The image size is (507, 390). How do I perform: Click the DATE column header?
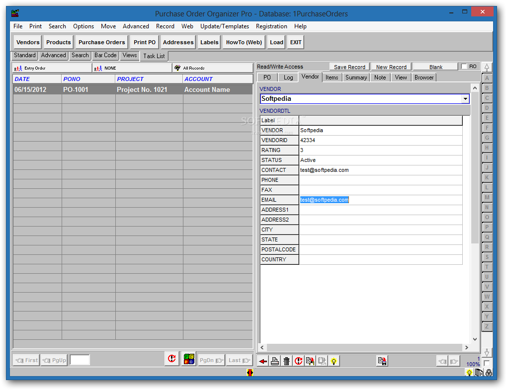37,79
